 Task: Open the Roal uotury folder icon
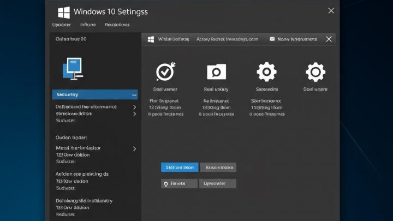(217, 72)
